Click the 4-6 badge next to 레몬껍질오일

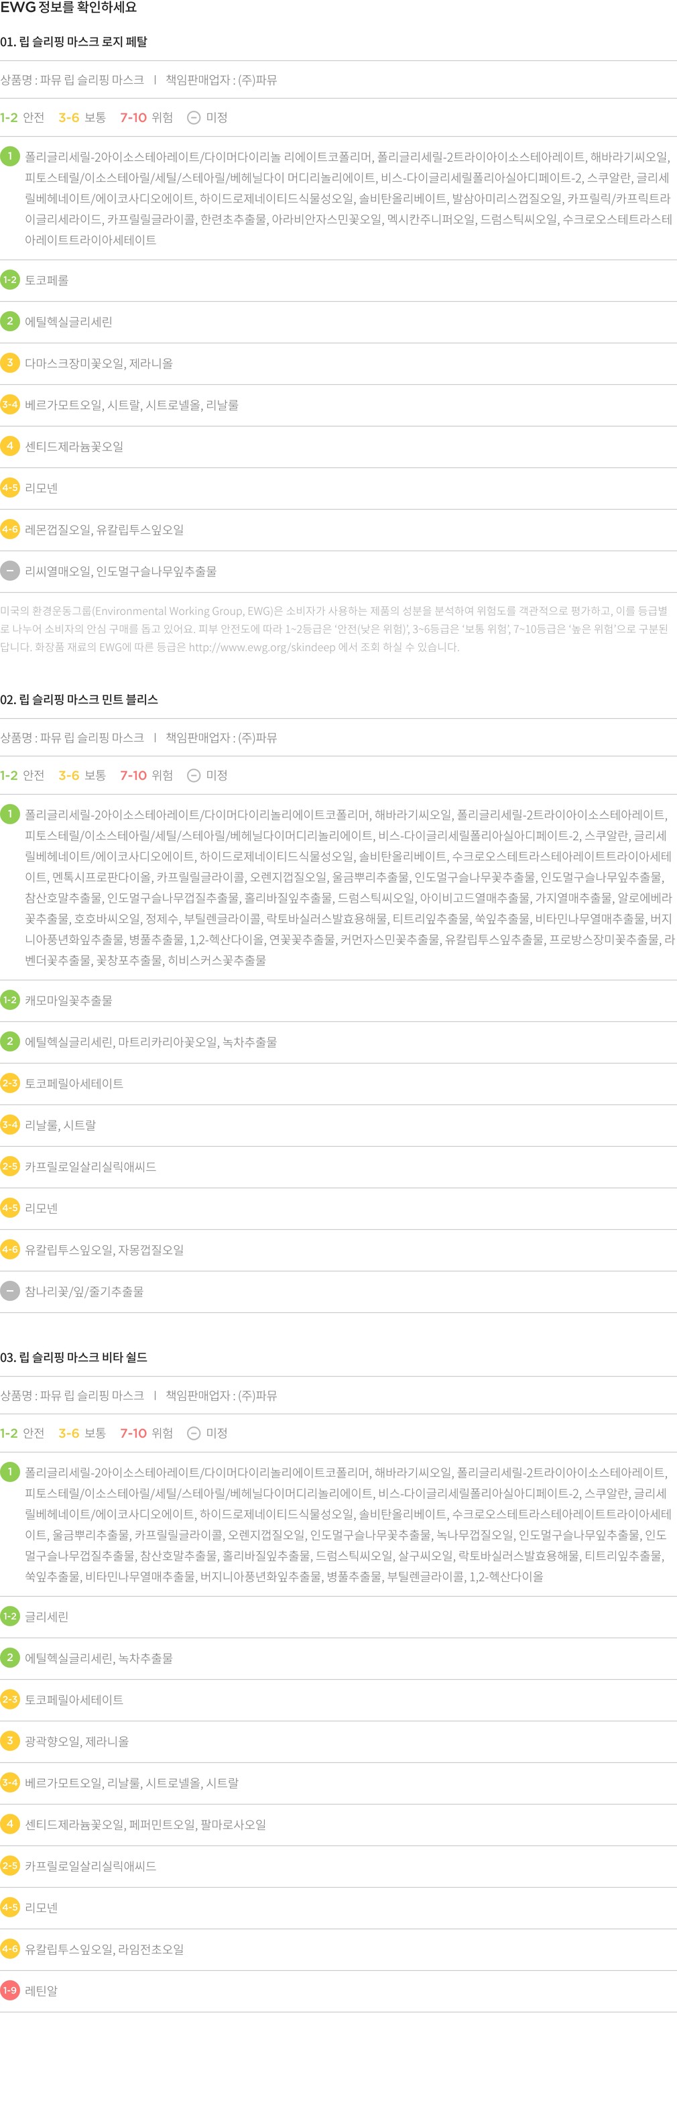pyautogui.click(x=10, y=529)
